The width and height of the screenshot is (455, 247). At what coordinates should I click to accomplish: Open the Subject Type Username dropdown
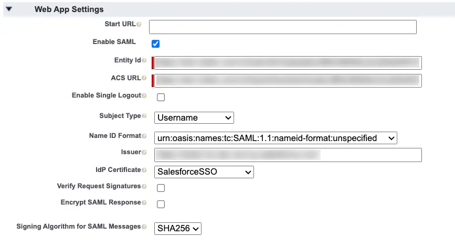click(x=194, y=117)
